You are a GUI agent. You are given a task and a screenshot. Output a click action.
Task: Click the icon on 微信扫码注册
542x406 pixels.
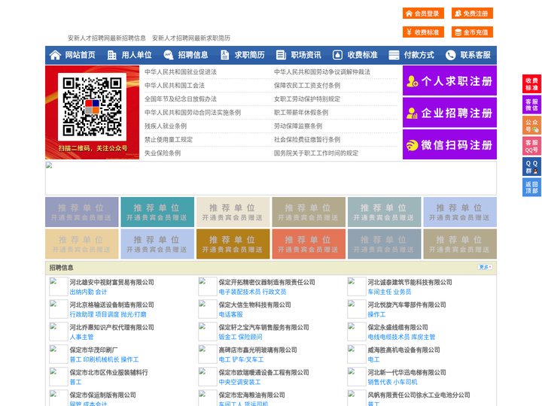[x=412, y=145]
